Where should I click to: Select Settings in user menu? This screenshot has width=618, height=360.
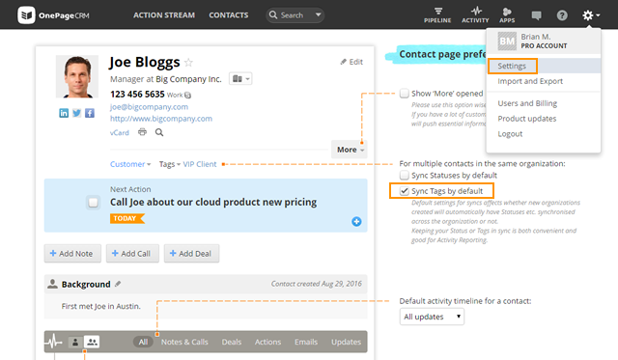pyautogui.click(x=512, y=66)
